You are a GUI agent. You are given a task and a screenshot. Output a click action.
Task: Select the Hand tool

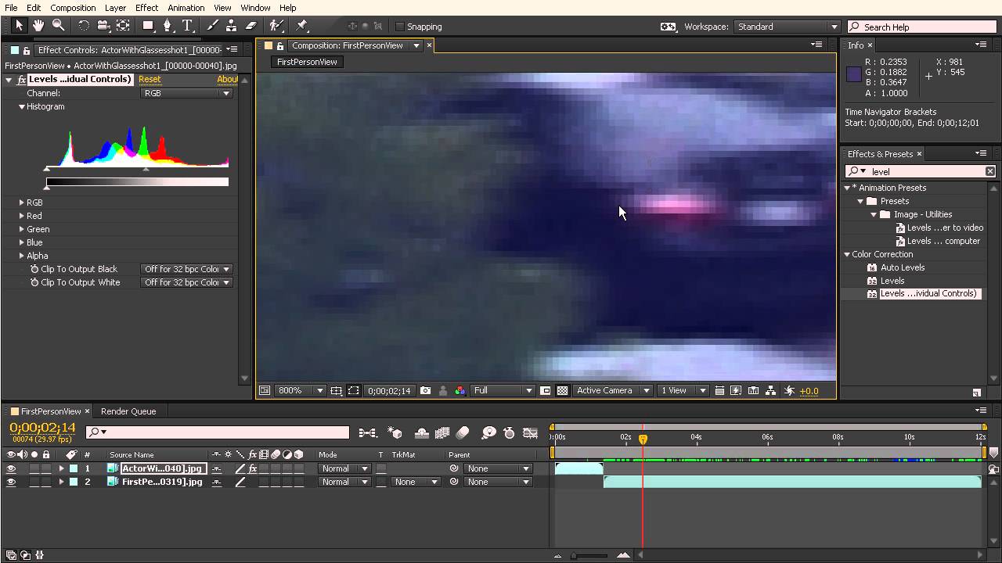point(38,26)
